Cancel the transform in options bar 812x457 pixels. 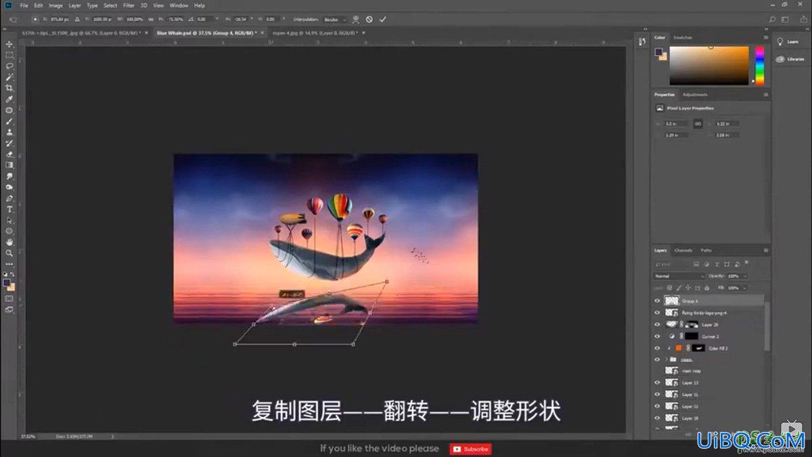pos(369,19)
